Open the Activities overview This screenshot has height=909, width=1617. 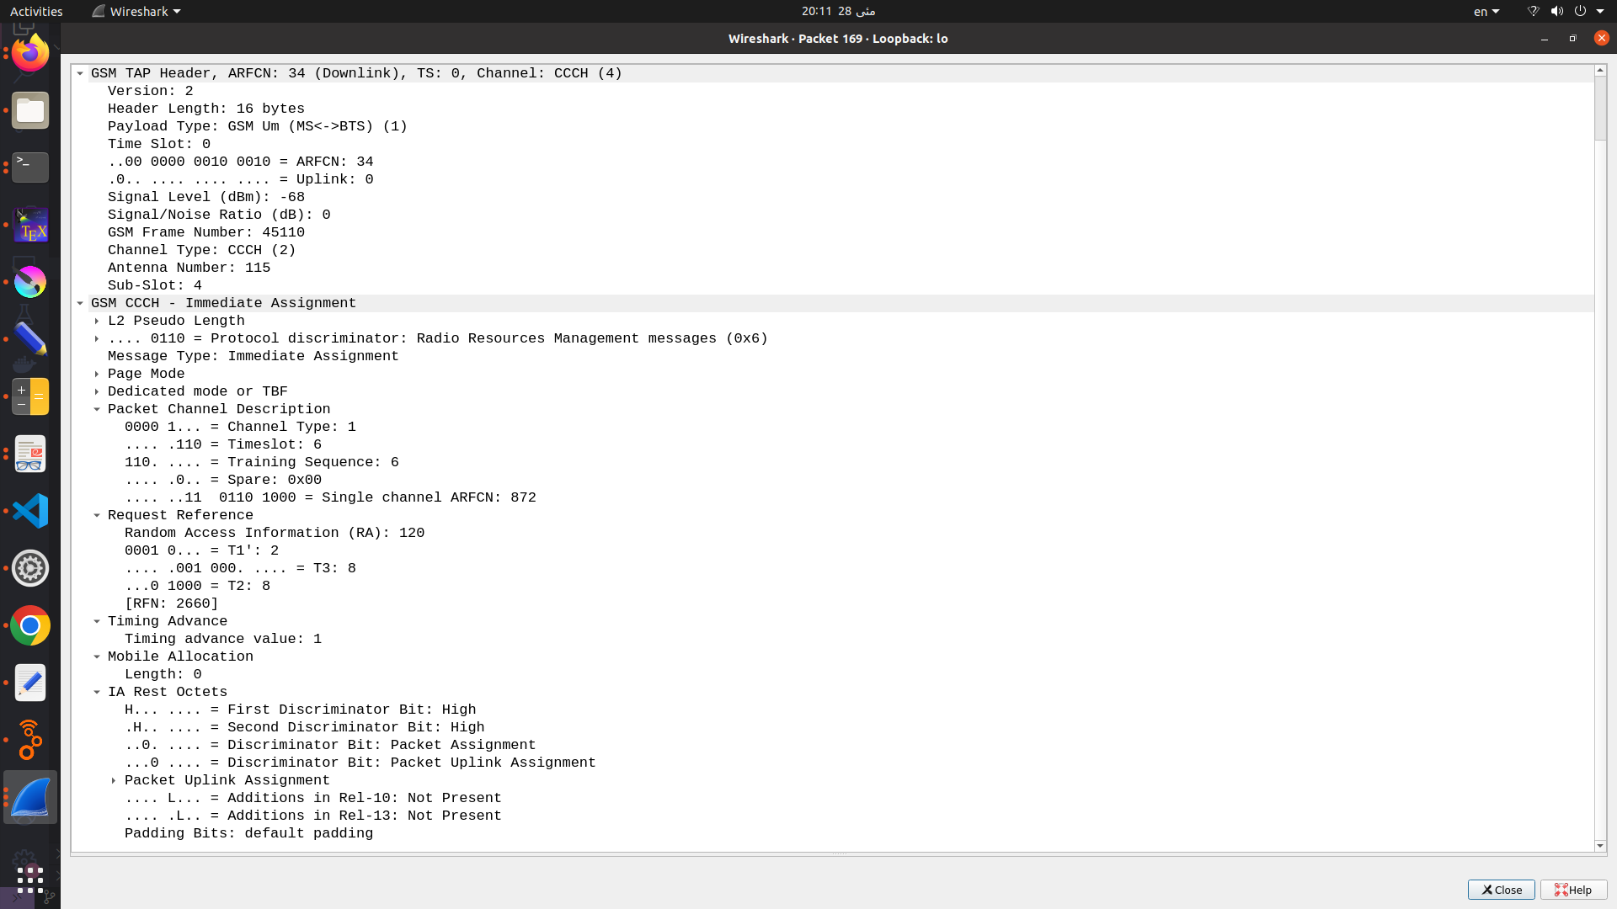(x=36, y=11)
